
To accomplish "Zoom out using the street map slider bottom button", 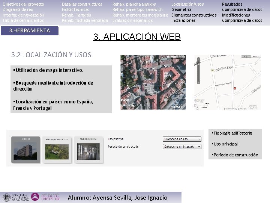I will (198, 82).
